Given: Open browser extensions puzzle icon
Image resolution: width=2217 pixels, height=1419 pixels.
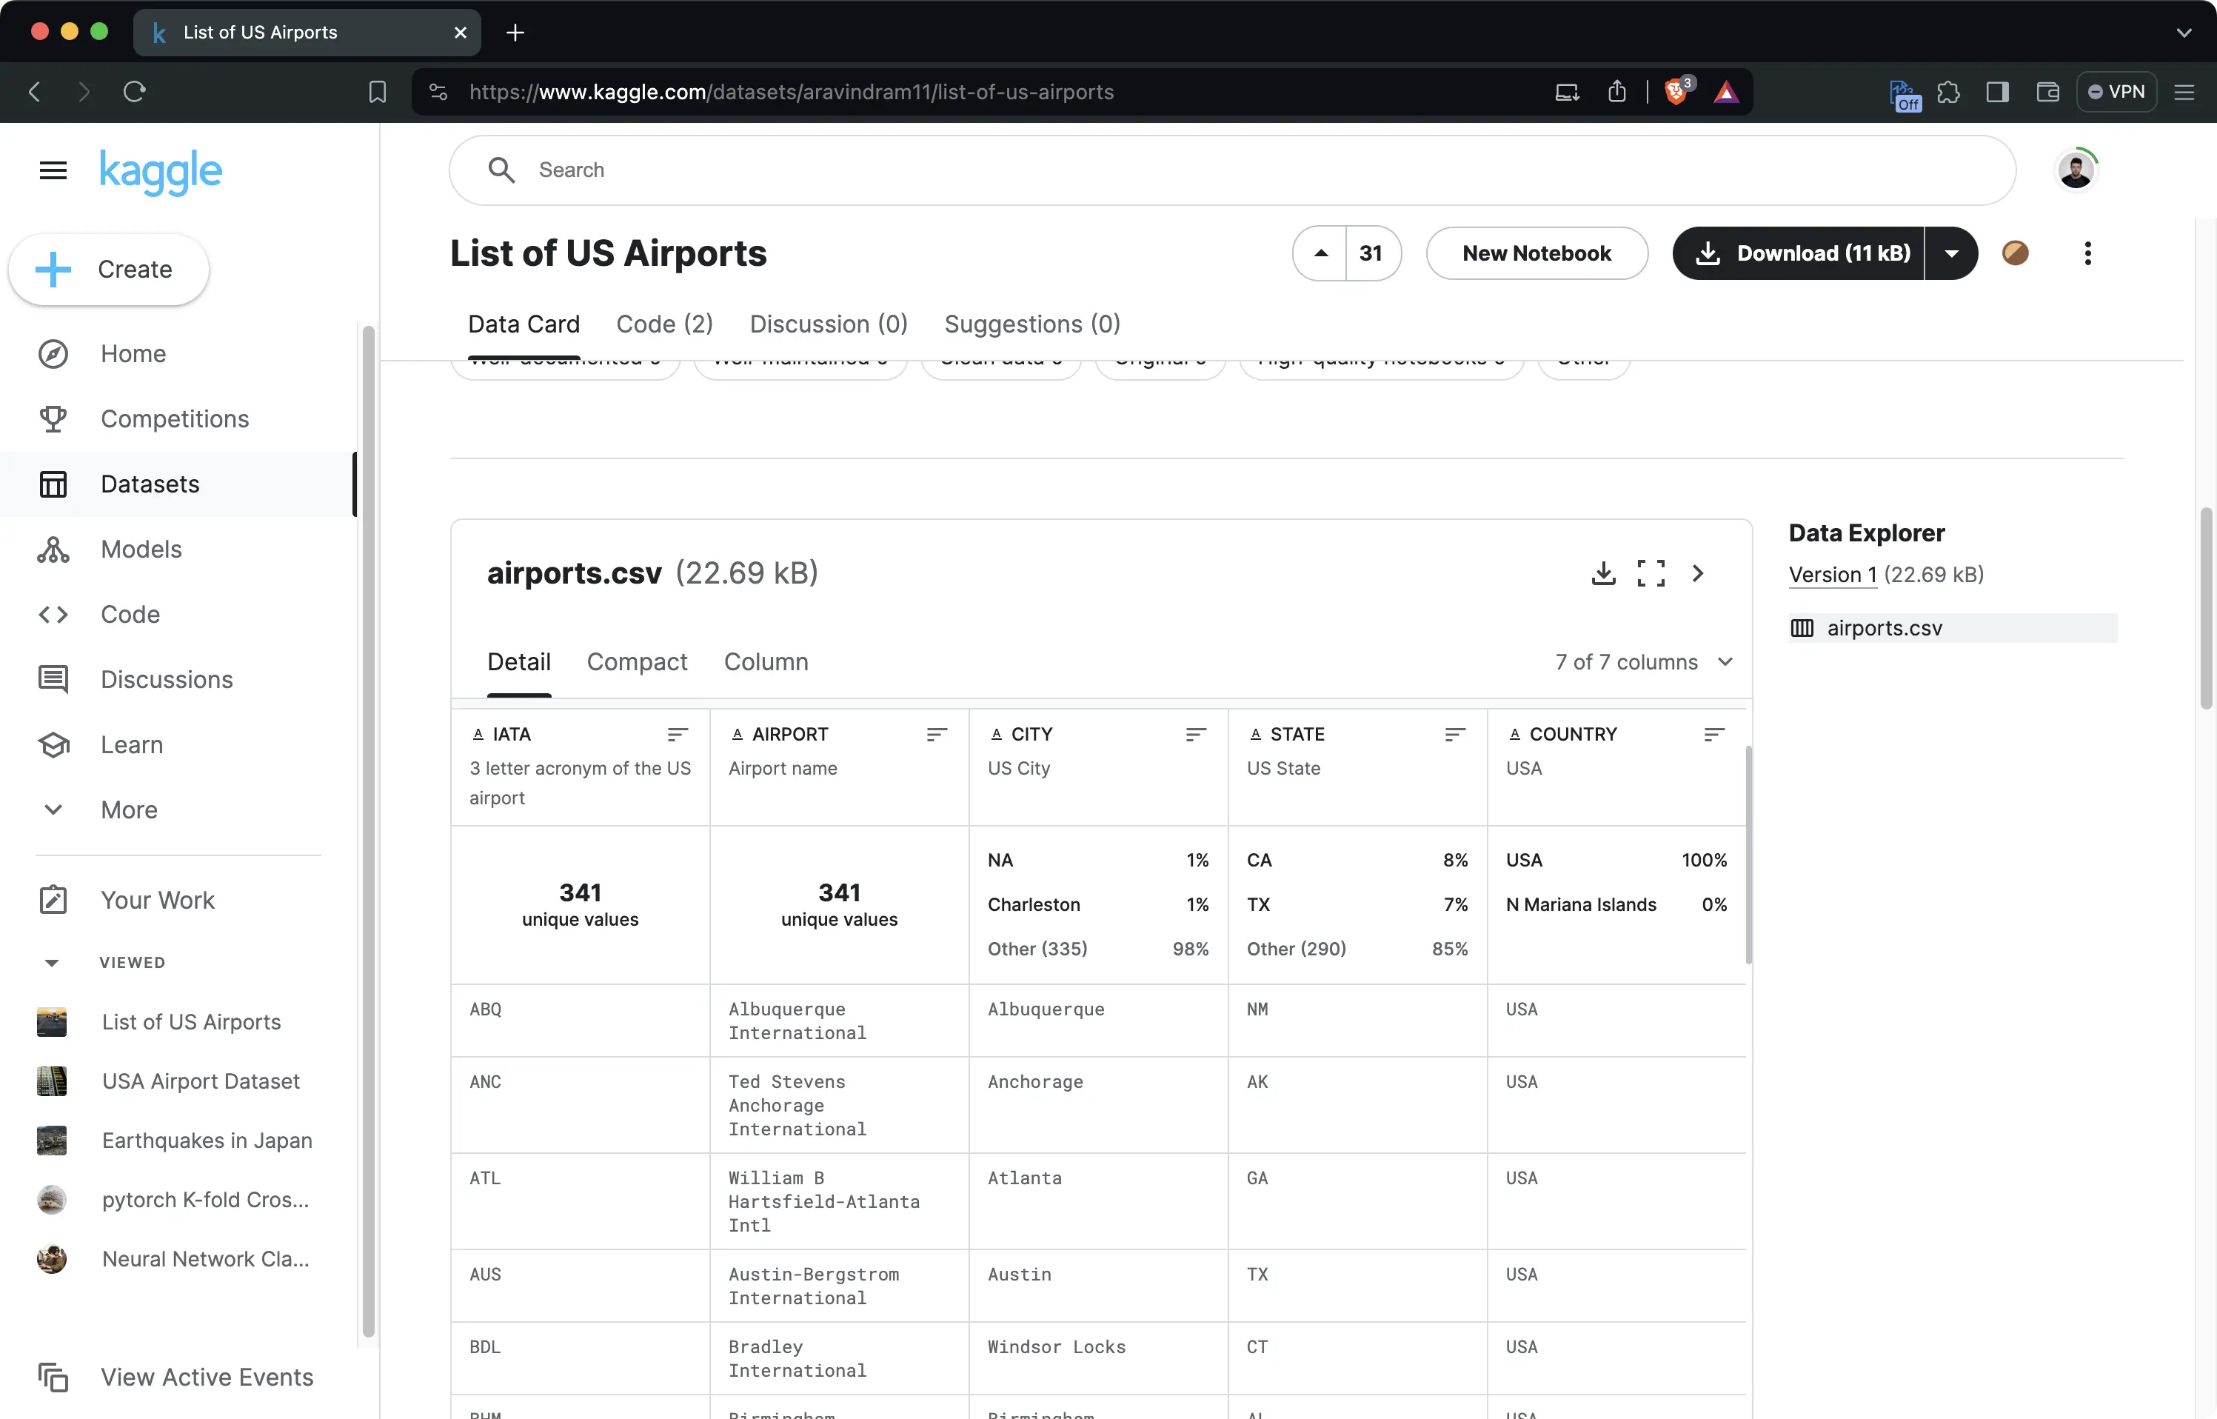Looking at the screenshot, I should (x=1948, y=92).
